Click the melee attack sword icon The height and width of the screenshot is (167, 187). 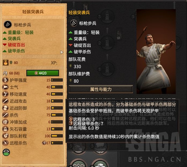coord(5,101)
